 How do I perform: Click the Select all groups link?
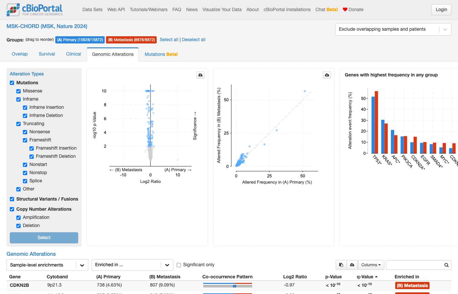[x=169, y=40]
